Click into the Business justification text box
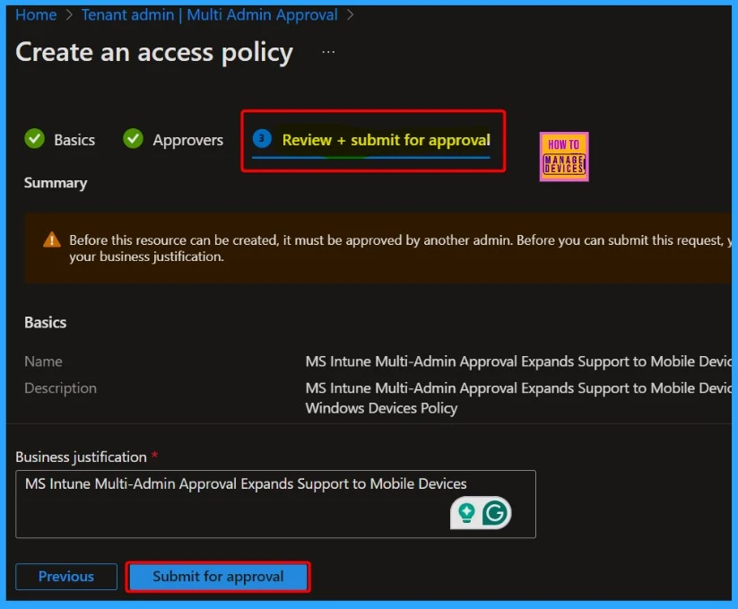The height and width of the screenshot is (609, 738). pos(275,504)
